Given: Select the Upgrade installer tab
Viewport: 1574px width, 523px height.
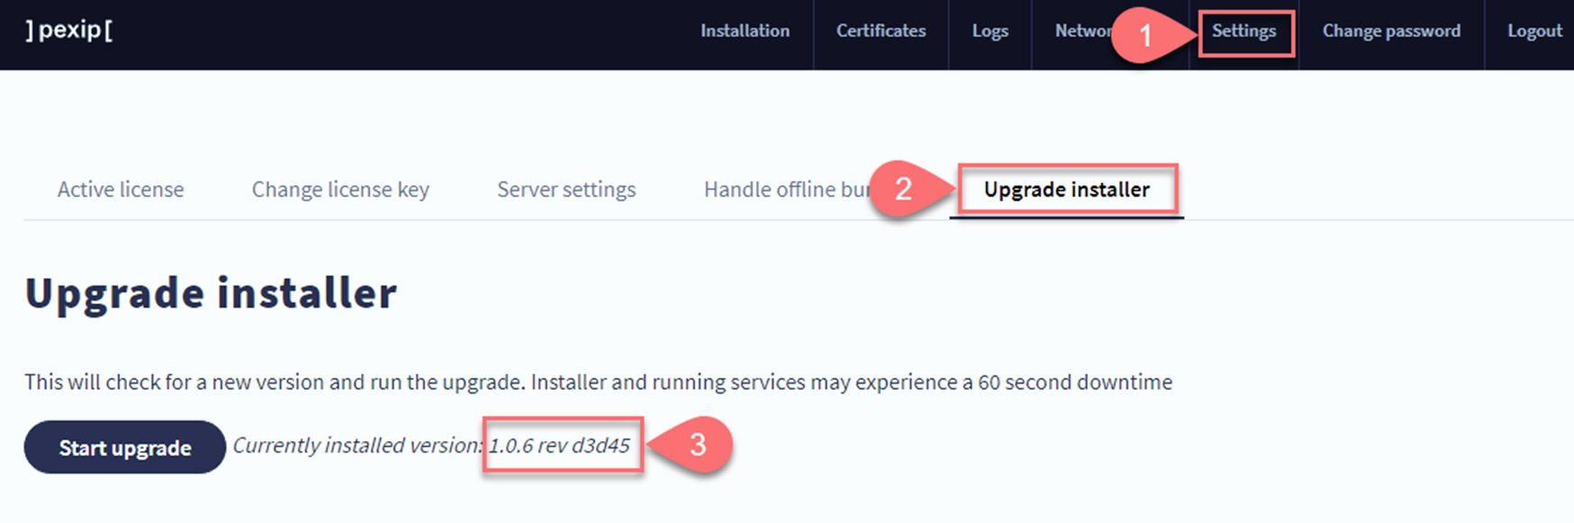Looking at the screenshot, I should coord(1066,189).
